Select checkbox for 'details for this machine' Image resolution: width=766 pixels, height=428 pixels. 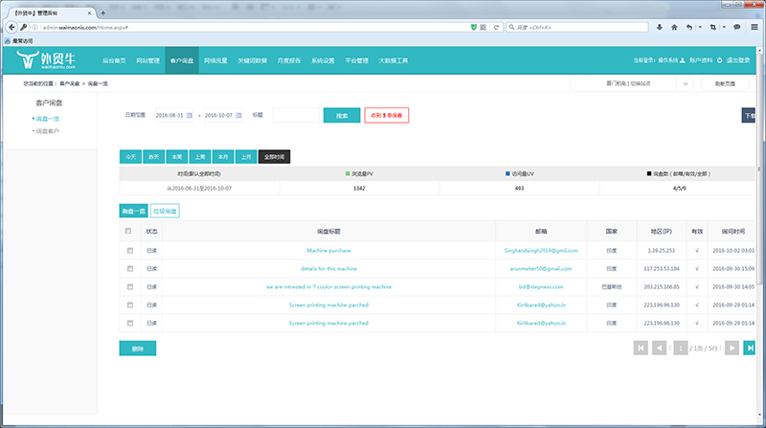tap(129, 268)
